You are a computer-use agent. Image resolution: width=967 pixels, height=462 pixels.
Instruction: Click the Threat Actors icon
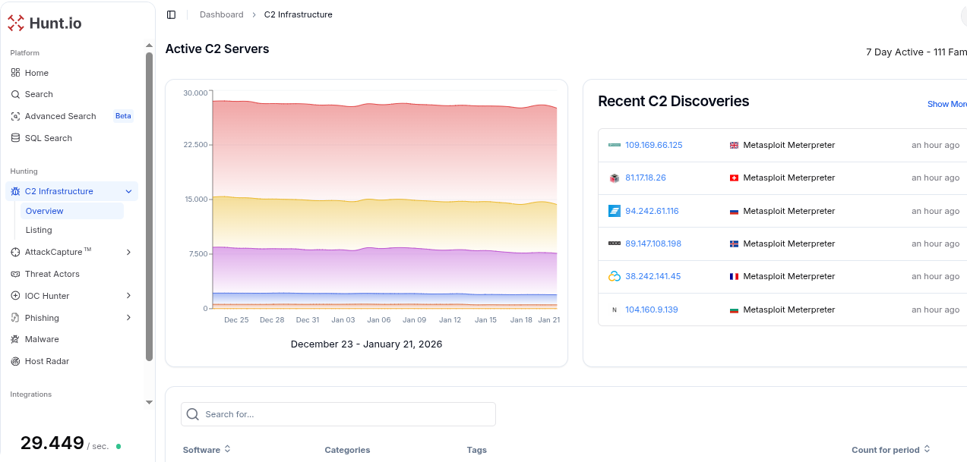15,274
